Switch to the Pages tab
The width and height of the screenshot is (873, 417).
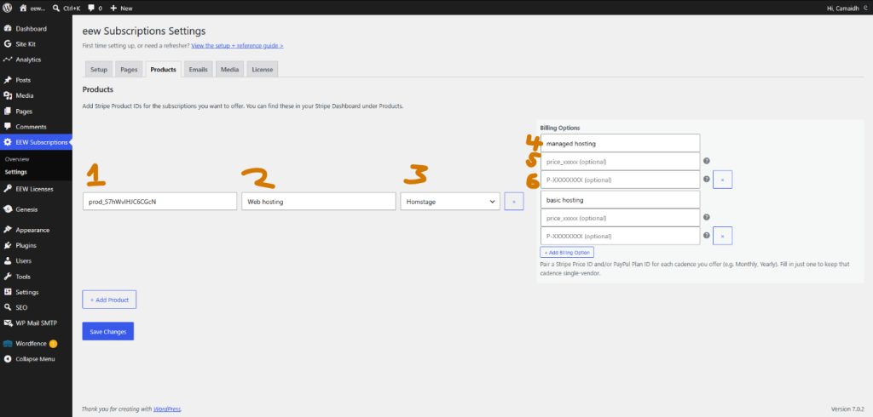coord(129,70)
